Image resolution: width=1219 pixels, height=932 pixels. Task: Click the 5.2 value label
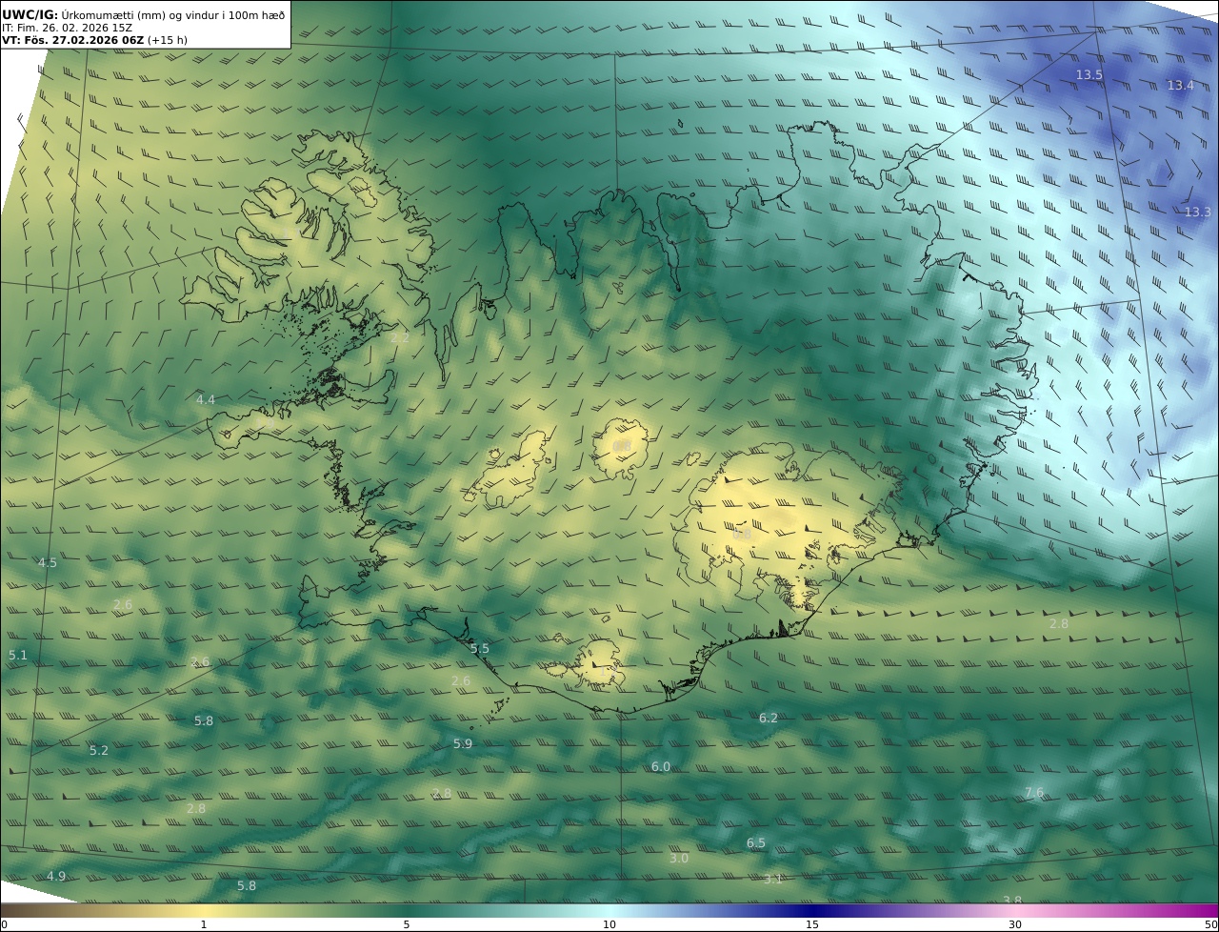click(x=99, y=750)
